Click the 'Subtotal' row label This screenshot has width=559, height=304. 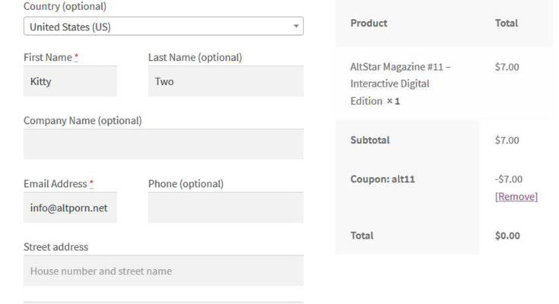(x=370, y=141)
